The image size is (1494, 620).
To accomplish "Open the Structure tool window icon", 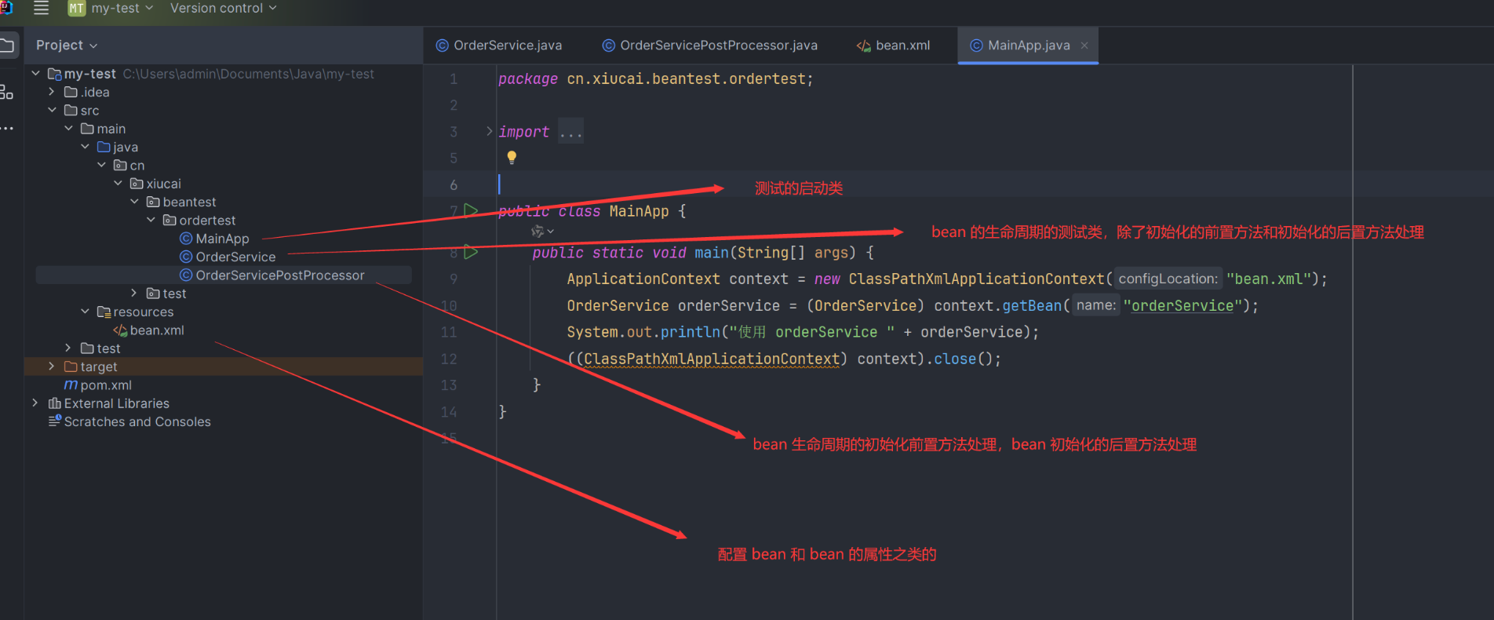I will point(6,92).
